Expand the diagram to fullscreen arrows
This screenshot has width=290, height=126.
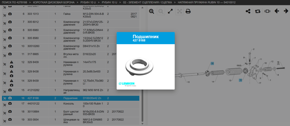click(x=170, y=11)
